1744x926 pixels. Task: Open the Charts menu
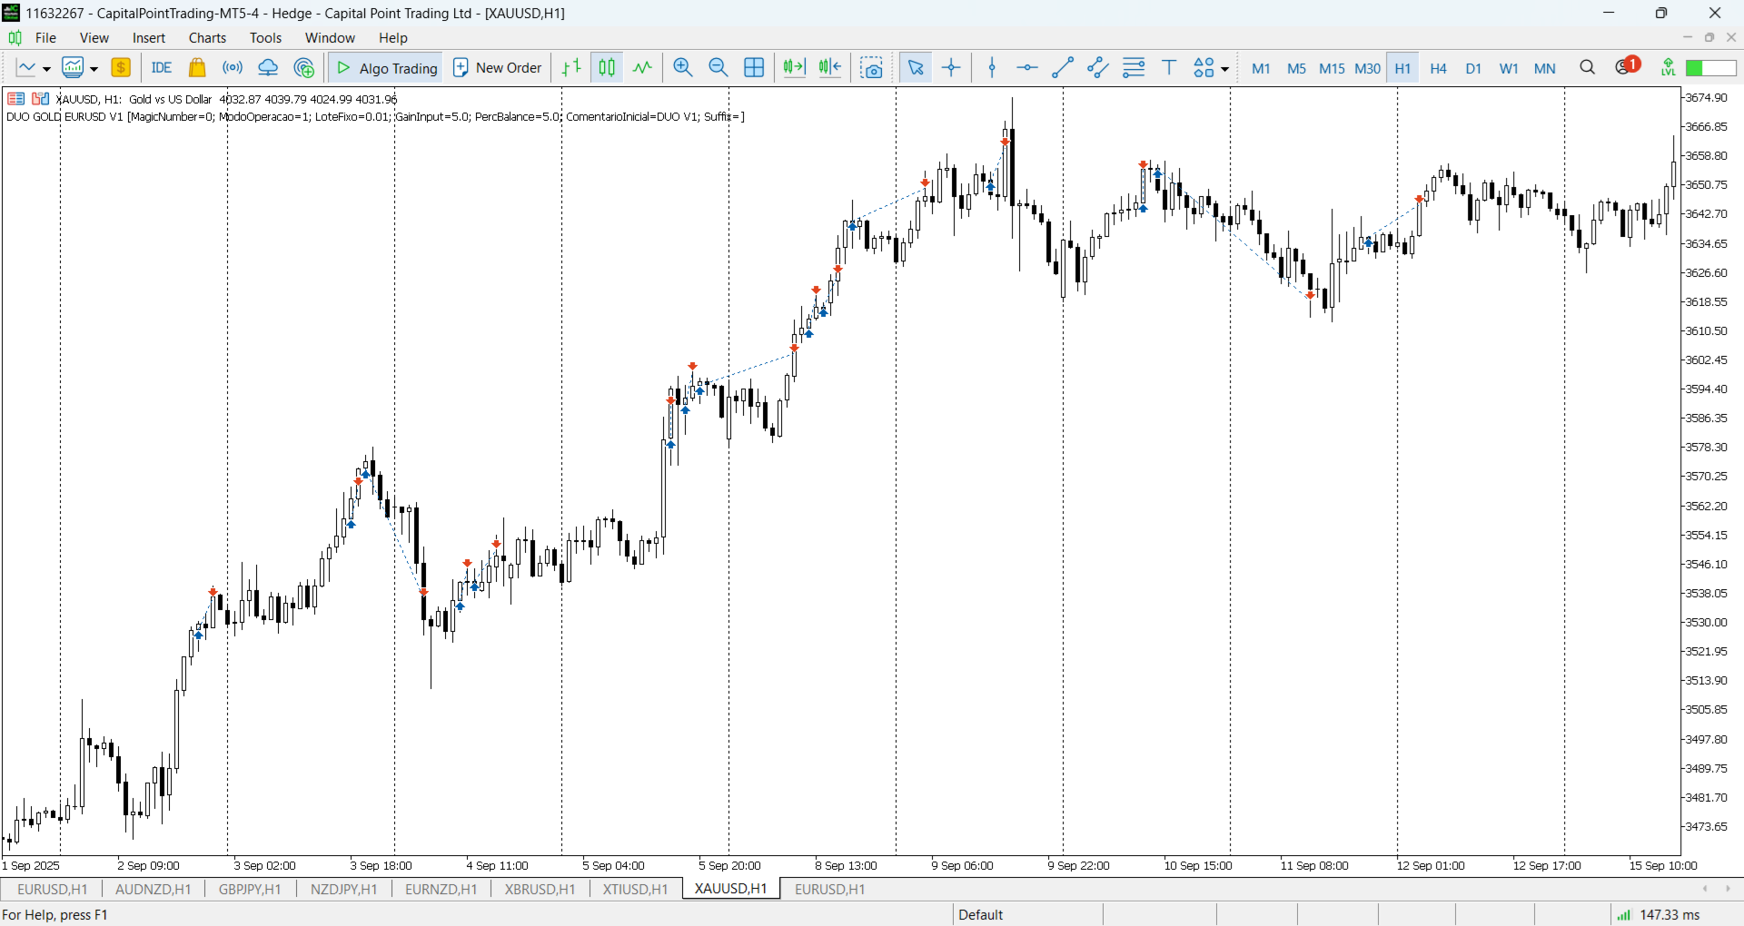point(208,38)
